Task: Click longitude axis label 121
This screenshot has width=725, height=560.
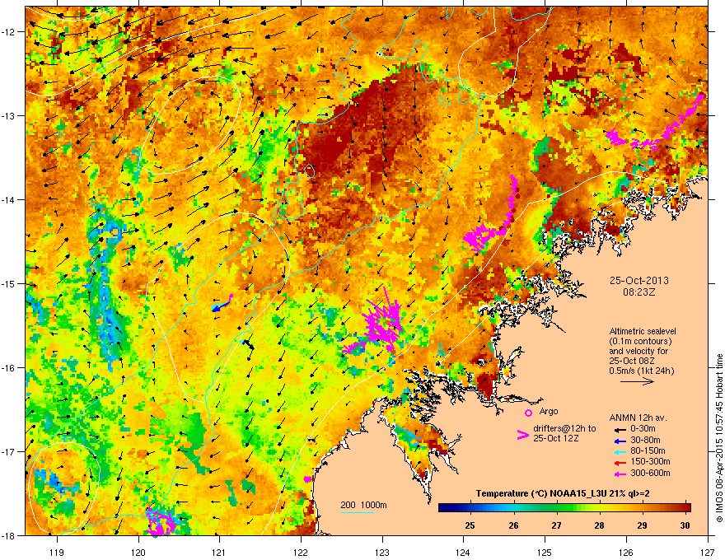Action: (219, 552)
